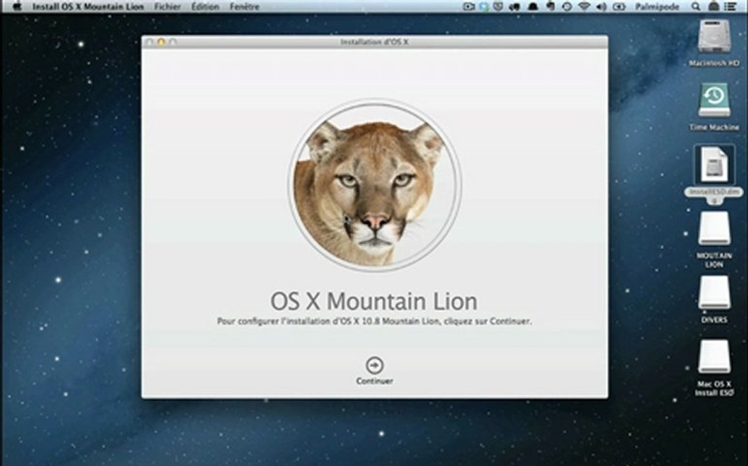Open the Install OS X Mountain Lion menu
Screen dimensions: 748x466
pyautogui.click(x=88, y=6)
